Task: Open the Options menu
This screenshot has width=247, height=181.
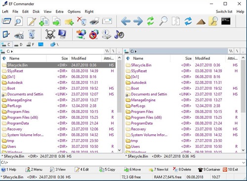Action: [x=74, y=11]
